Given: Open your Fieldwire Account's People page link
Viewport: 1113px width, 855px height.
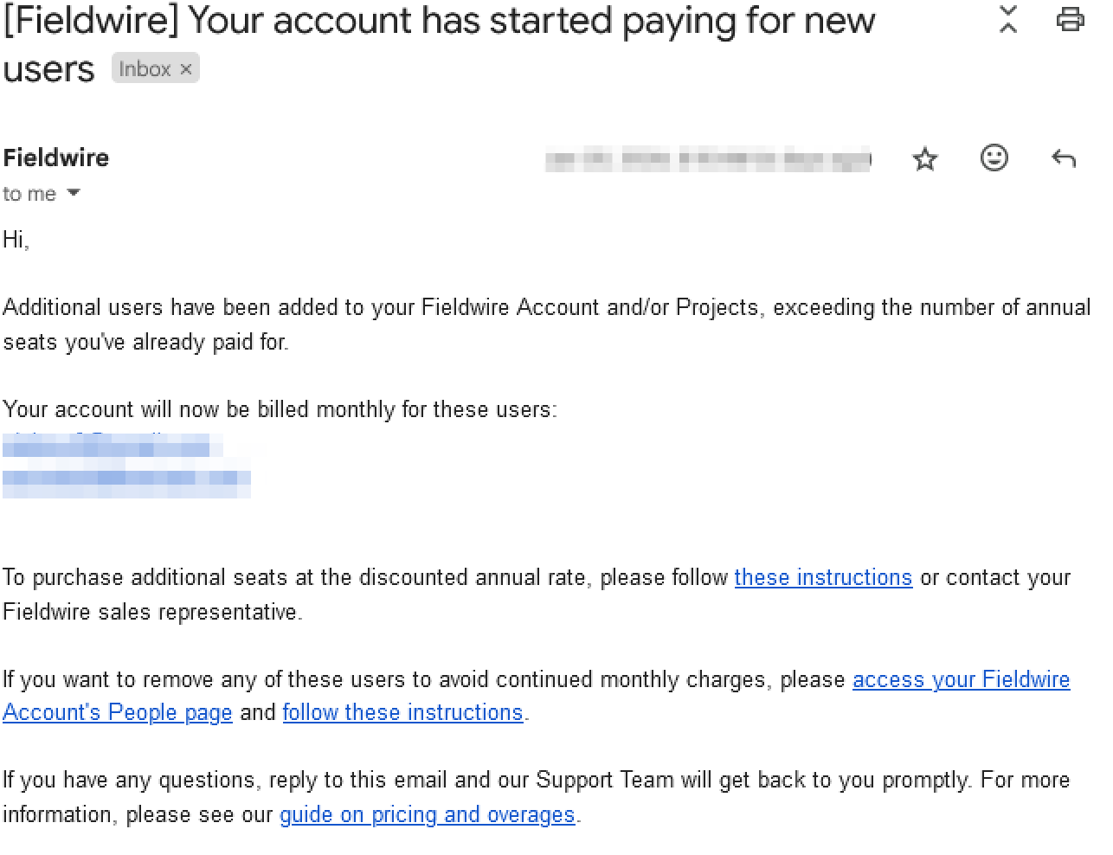Looking at the screenshot, I should [962, 679].
